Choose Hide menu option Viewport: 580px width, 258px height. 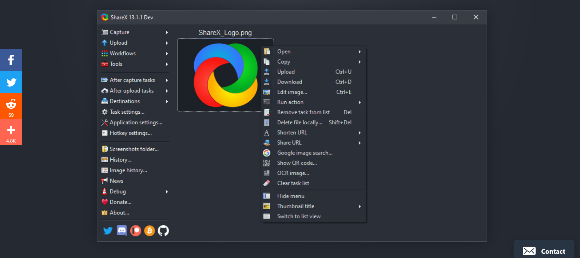(314, 196)
